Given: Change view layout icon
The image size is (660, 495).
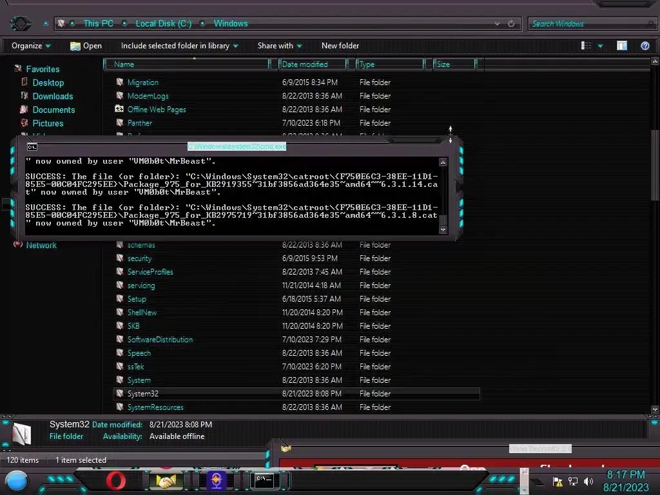Looking at the screenshot, I should pos(586,46).
